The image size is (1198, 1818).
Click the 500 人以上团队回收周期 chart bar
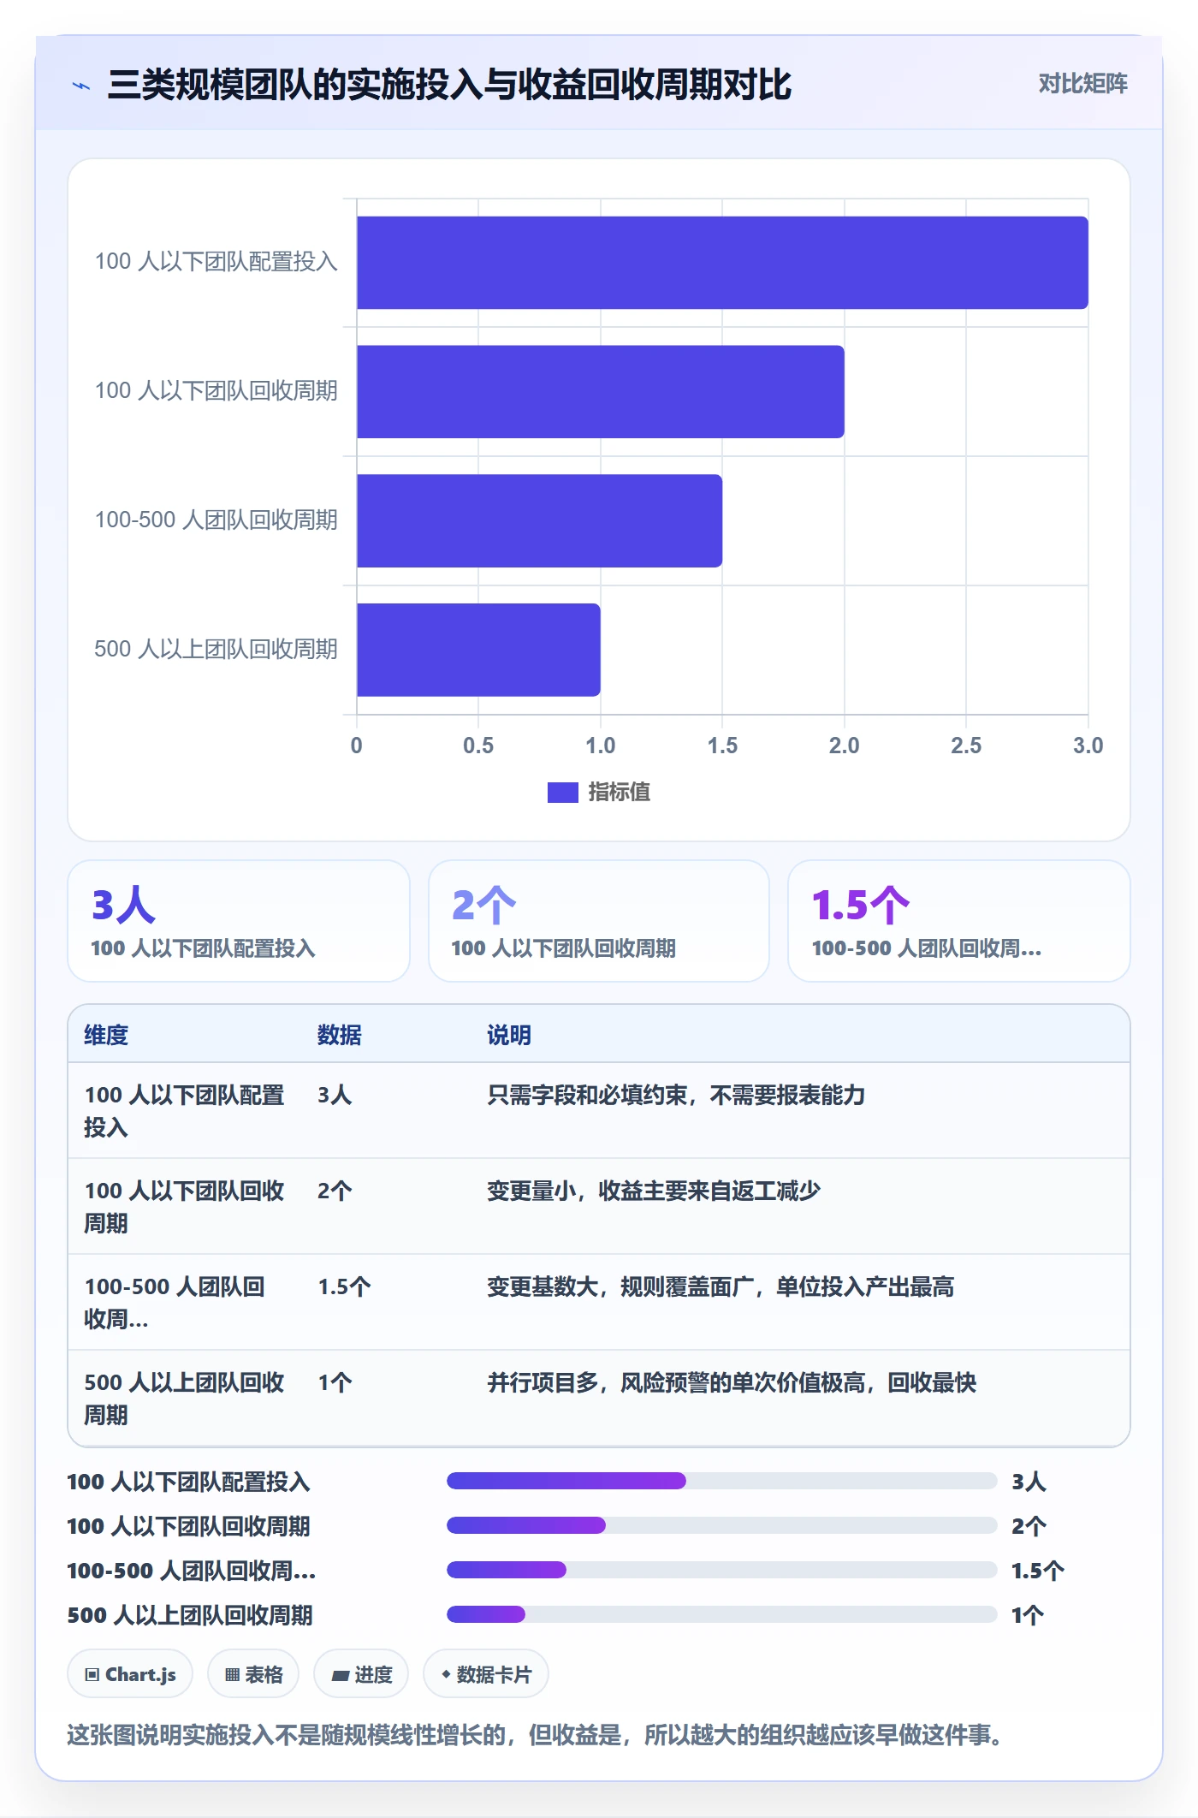click(478, 650)
